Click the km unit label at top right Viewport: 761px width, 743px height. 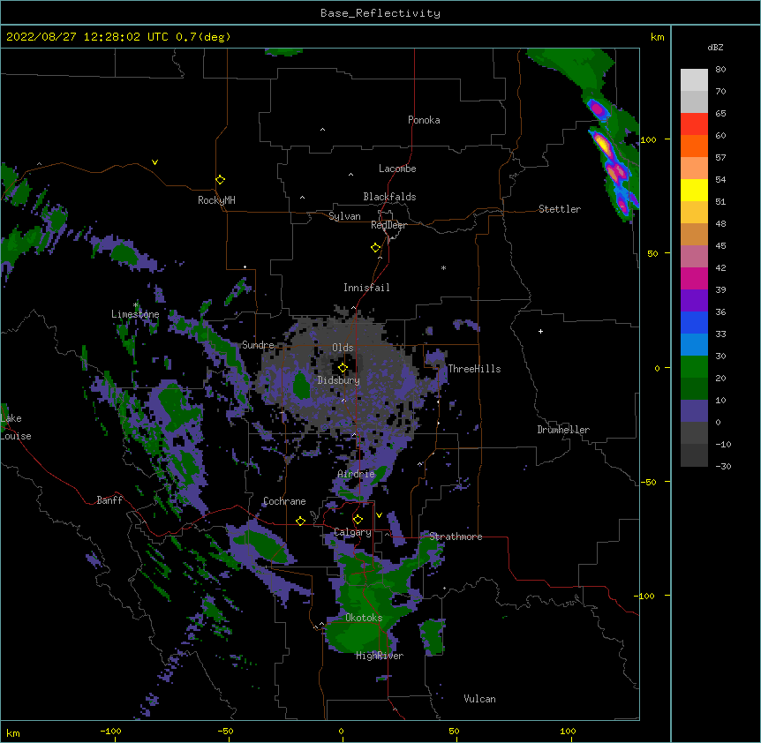[657, 37]
